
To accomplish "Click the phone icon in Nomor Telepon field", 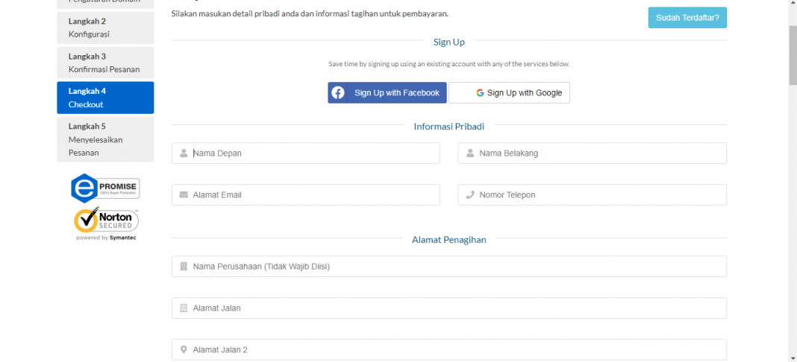I will (470, 194).
